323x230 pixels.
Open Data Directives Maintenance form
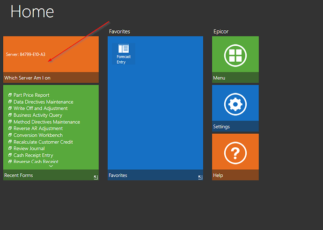[x=44, y=102]
